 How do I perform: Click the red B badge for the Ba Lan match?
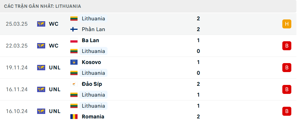[x=287, y=46]
